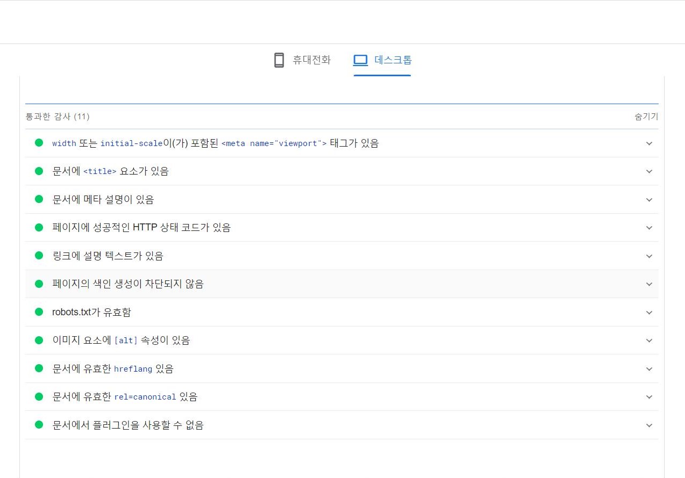The image size is (685, 478).
Task: Expand the 페이지의 색인 생성 audit row
Action: (649, 284)
